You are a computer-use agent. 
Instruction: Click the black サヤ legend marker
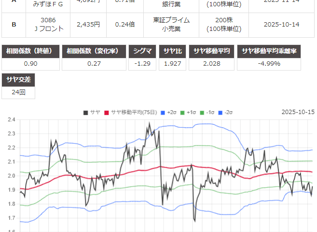[85, 112]
